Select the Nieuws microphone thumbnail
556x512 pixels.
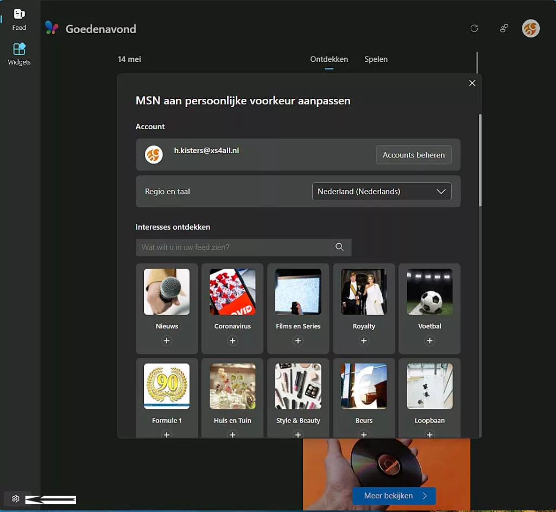pyautogui.click(x=167, y=292)
